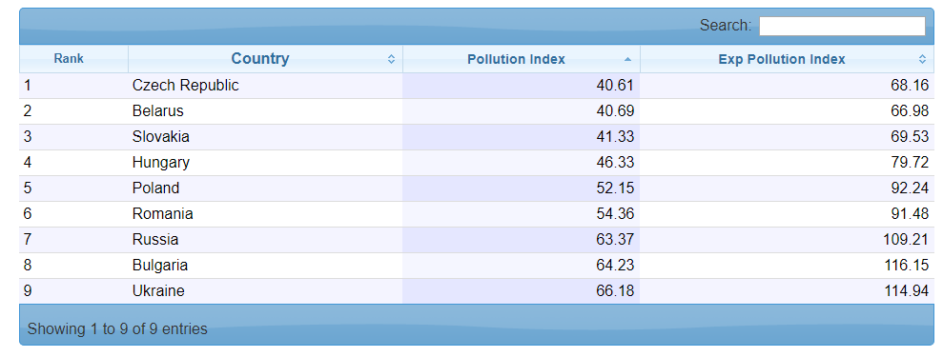This screenshot has height=357, width=943.
Task: Select the Czech Republic country cell
Action: pyautogui.click(x=265, y=86)
